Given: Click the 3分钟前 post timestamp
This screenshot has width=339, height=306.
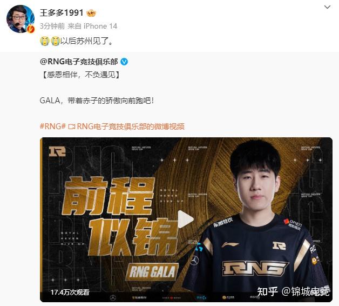Looking at the screenshot, I should pyautogui.click(x=52, y=26).
